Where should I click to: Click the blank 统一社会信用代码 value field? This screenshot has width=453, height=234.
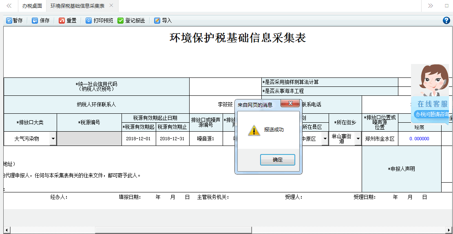[x=225, y=87]
